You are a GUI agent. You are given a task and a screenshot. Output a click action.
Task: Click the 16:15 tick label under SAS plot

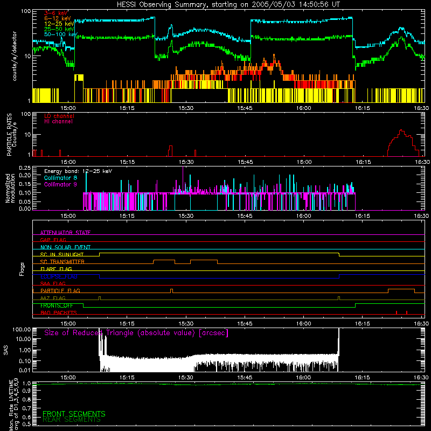[x=363, y=378]
